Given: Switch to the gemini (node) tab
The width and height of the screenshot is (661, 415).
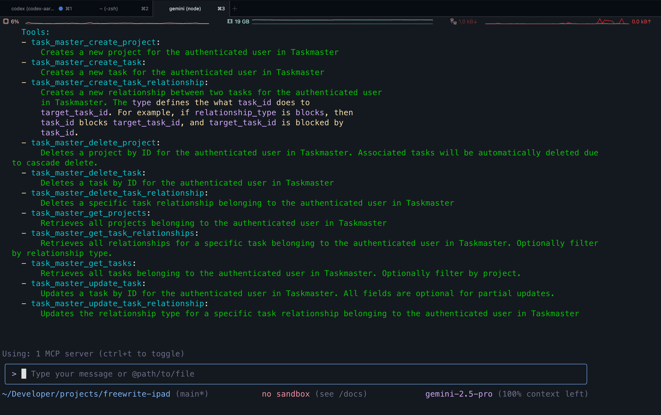Looking at the screenshot, I should pyautogui.click(x=185, y=8).
